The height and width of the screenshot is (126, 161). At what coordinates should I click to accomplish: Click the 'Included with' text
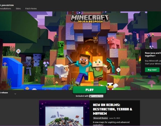[82, 96]
